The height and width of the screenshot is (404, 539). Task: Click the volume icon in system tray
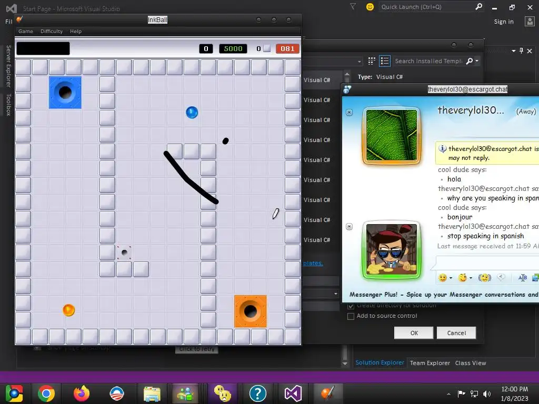487,393
